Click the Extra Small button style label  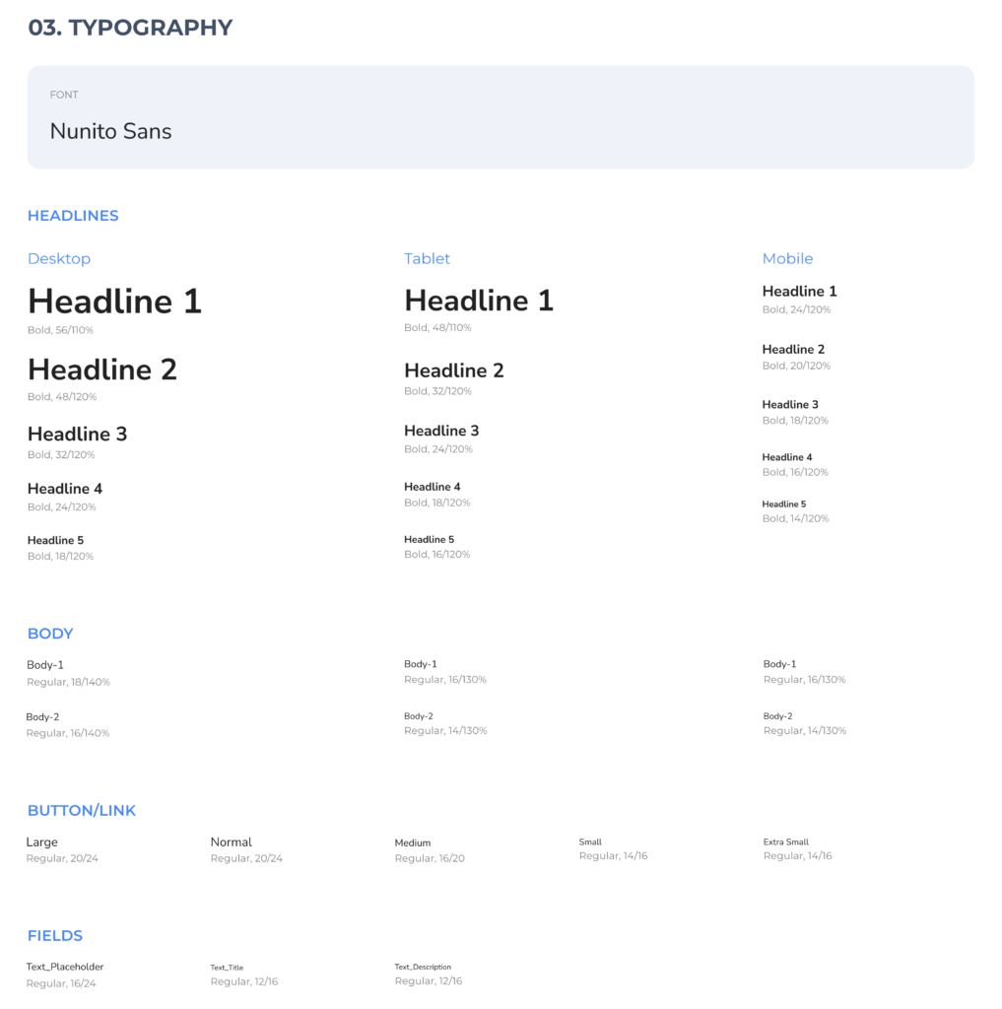point(785,842)
